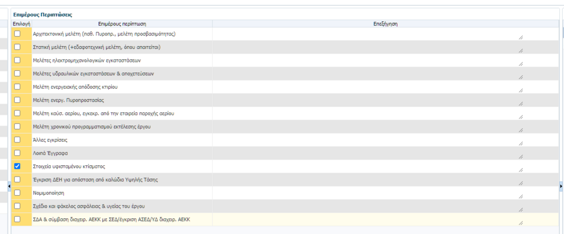Focus explanation field for Μελέτη ενεργ. Πυροπροστασίας
This screenshot has height=234, width=564.
(x=368, y=101)
